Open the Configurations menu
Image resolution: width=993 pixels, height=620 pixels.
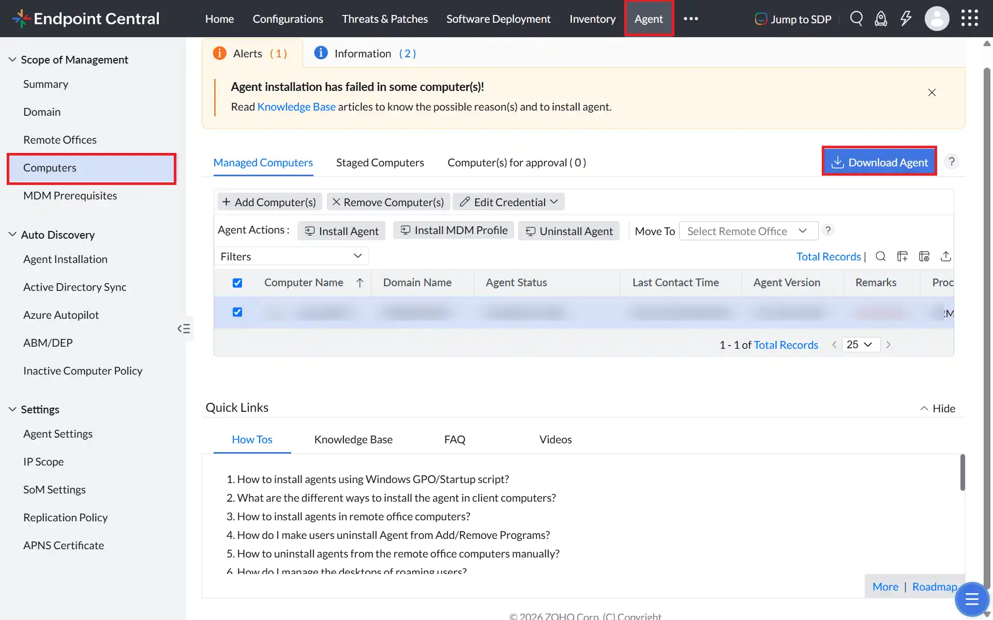pos(288,19)
